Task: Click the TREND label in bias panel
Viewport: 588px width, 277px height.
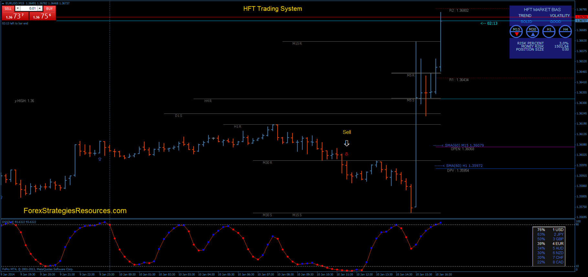Action: point(525,15)
